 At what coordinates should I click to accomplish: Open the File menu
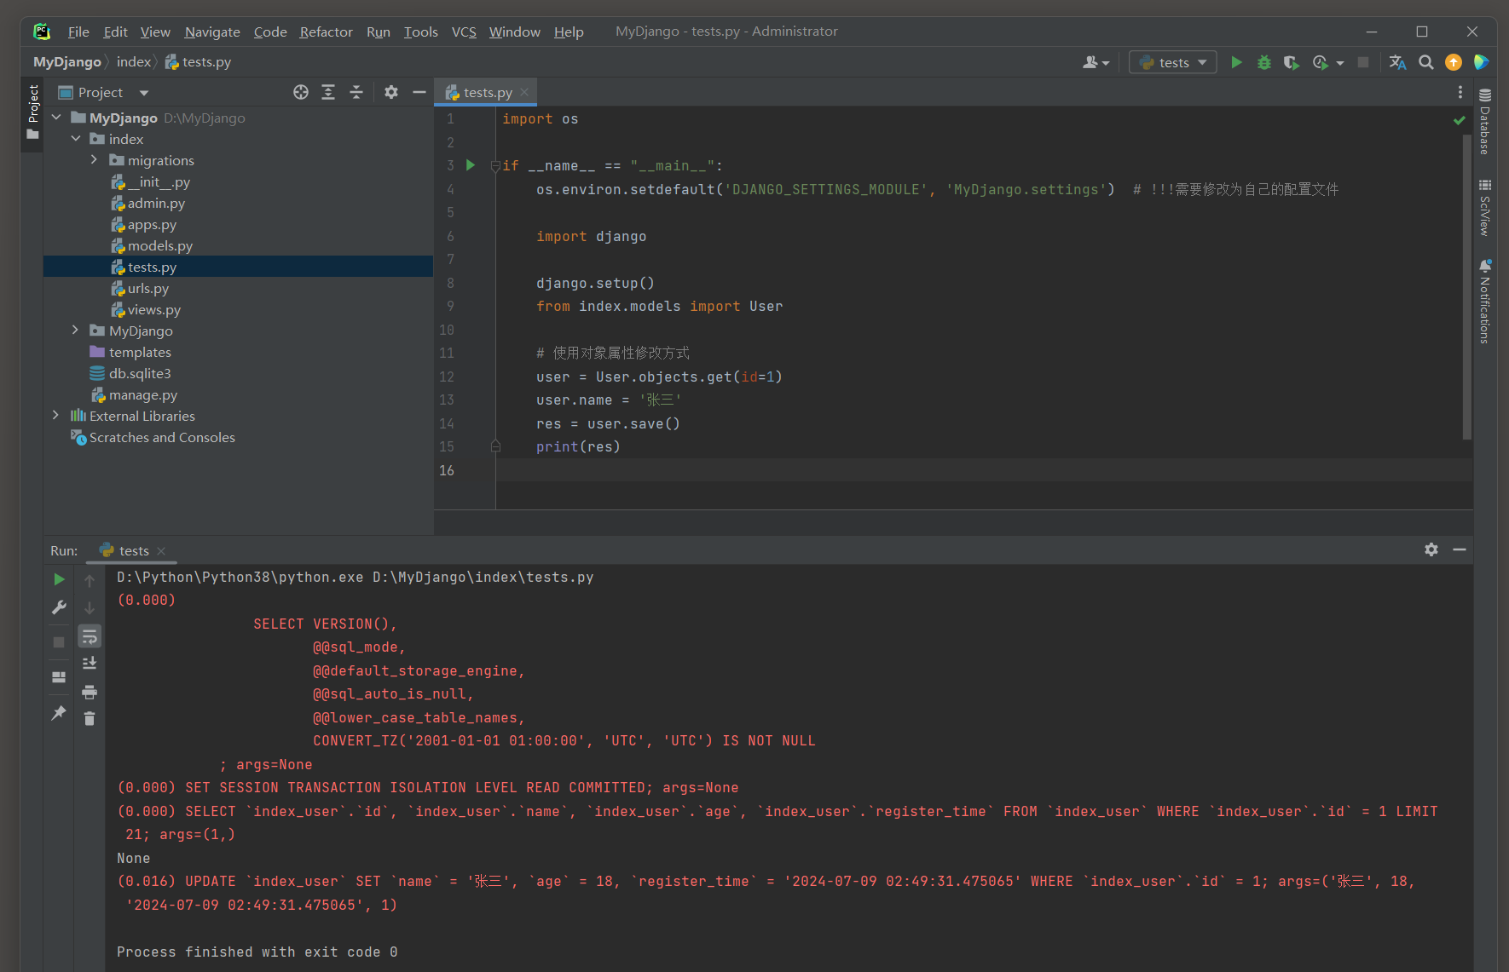point(78,32)
